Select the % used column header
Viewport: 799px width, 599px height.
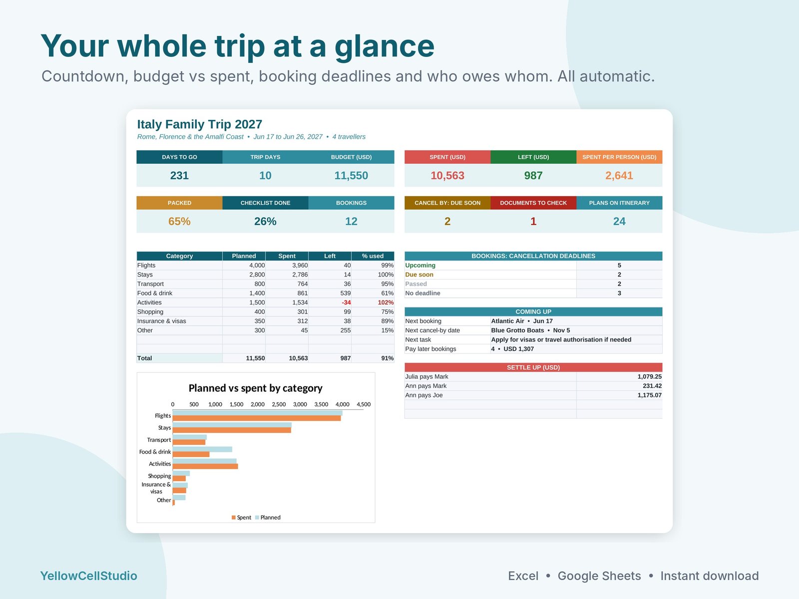click(373, 256)
